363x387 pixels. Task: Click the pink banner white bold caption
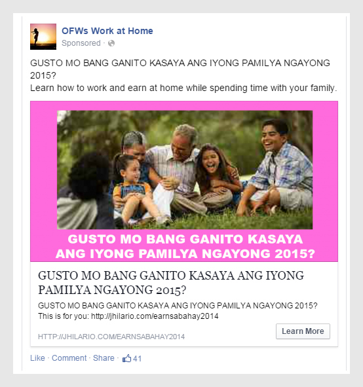[185, 246]
